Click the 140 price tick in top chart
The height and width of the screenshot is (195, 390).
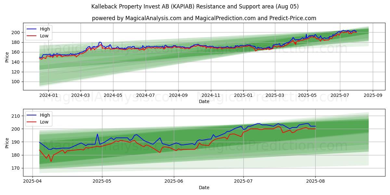[x=16, y=62]
